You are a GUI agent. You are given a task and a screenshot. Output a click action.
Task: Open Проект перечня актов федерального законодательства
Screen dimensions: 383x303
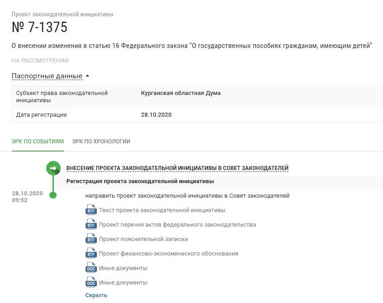click(x=177, y=224)
